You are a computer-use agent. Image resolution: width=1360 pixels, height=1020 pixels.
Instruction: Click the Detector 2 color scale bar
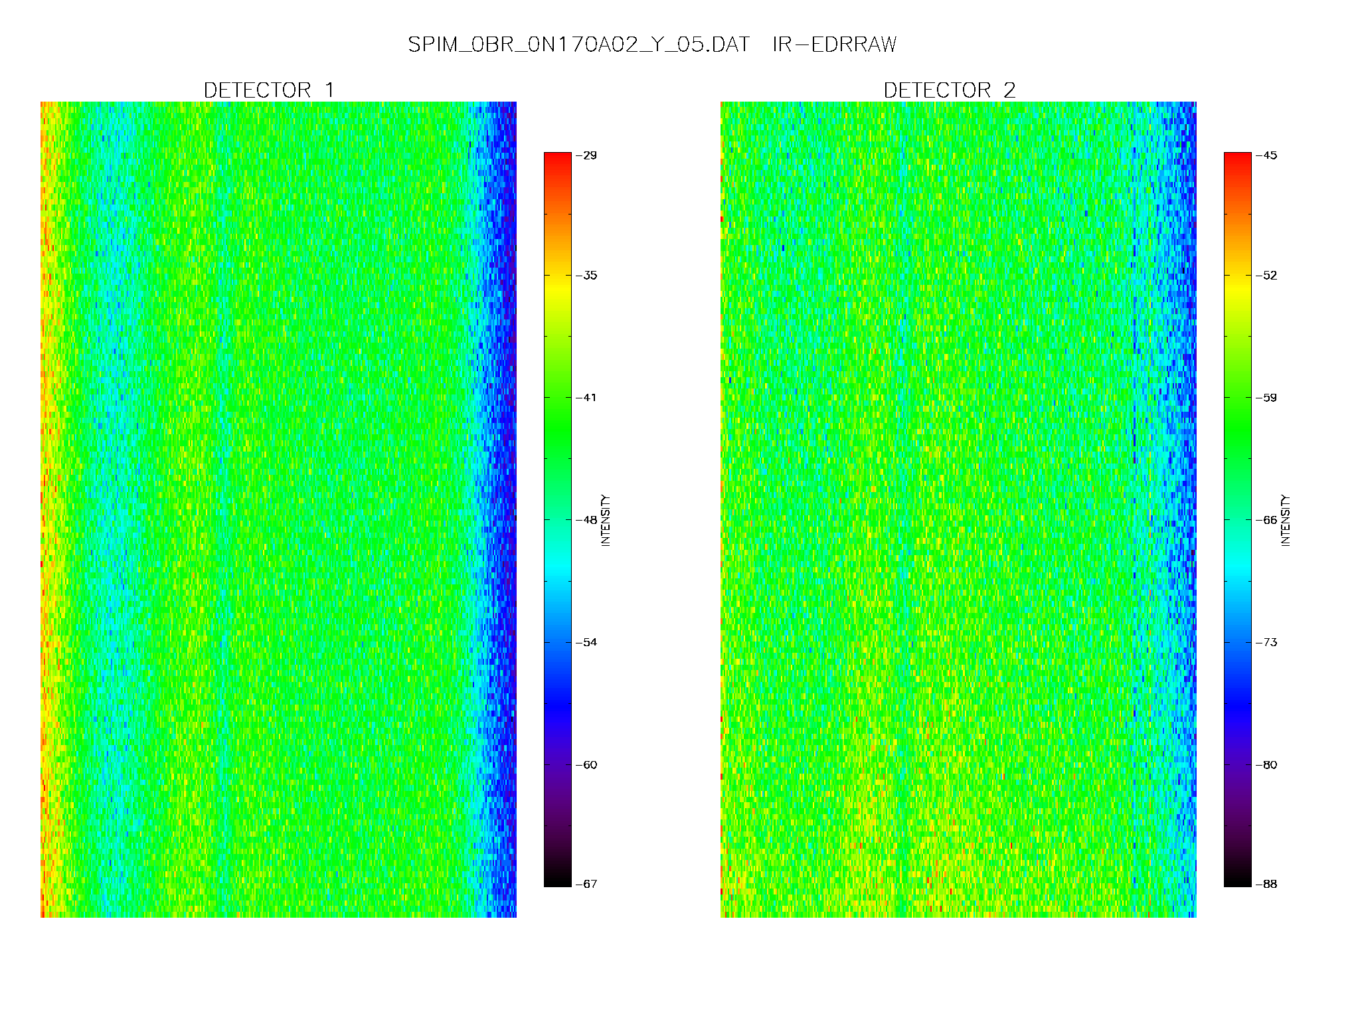(x=1238, y=519)
